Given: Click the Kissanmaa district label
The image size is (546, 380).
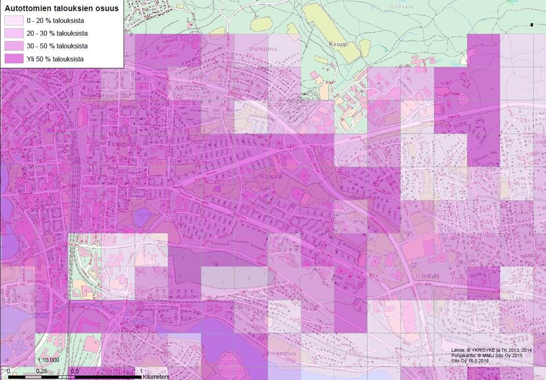Looking at the screenshot, I should tap(364, 197).
